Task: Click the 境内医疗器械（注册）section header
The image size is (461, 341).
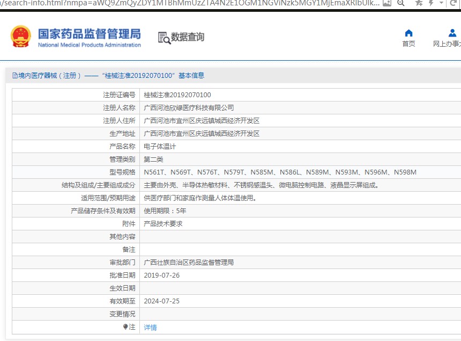Action: click(49, 76)
